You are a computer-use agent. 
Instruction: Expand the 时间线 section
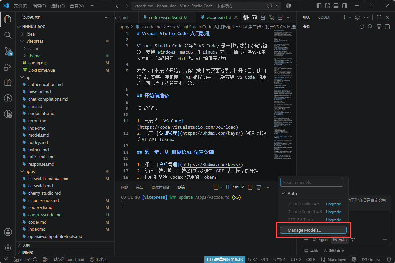65,252
